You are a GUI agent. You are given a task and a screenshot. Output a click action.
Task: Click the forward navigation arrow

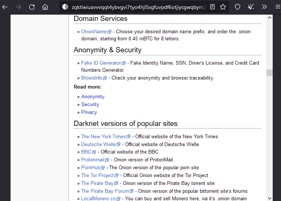(x=18, y=7)
